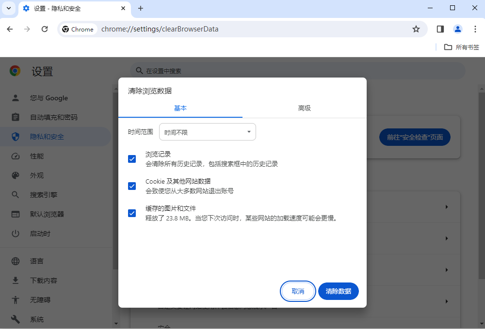Open 隐私和安全 in the sidebar
The width and height of the screenshot is (485, 329).
[x=47, y=137]
